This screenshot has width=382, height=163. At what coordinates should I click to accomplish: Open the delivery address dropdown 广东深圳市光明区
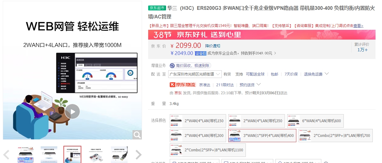(195, 74)
